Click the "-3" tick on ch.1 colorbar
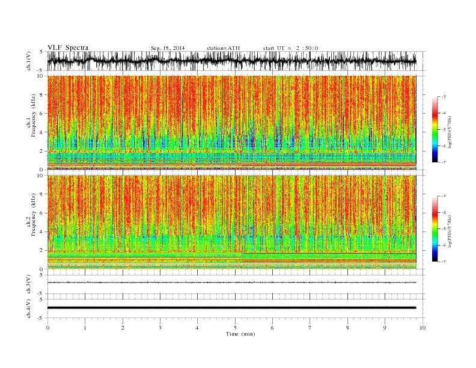This screenshot has width=476, height=368. pyautogui.click(x=444, y=97)
